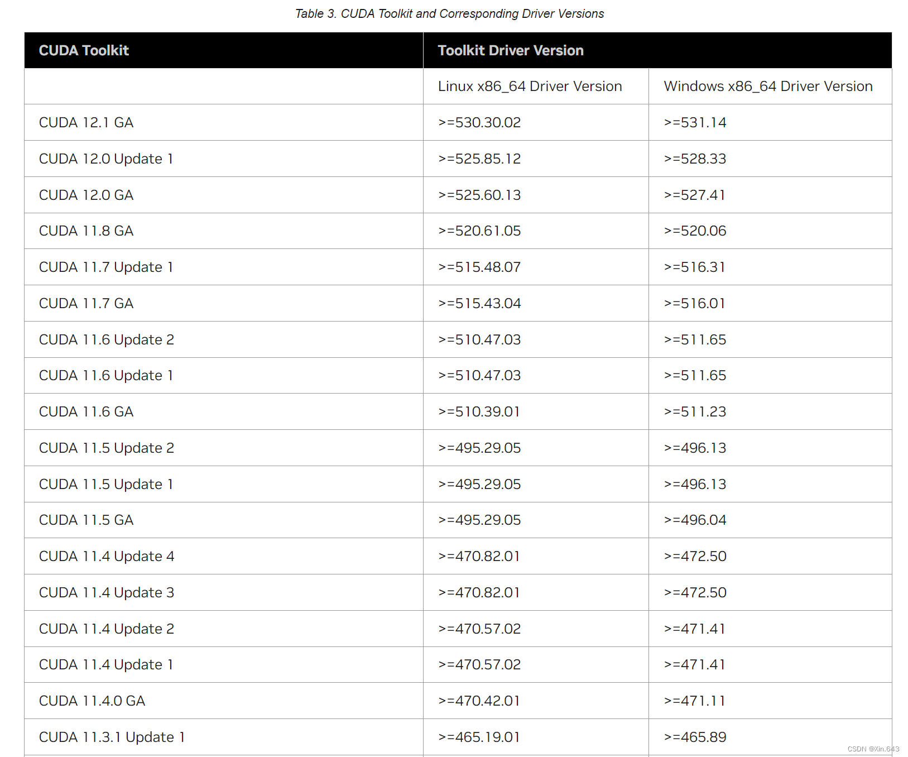Click Windows driver value >=528.33

click(x=695, y=159)
